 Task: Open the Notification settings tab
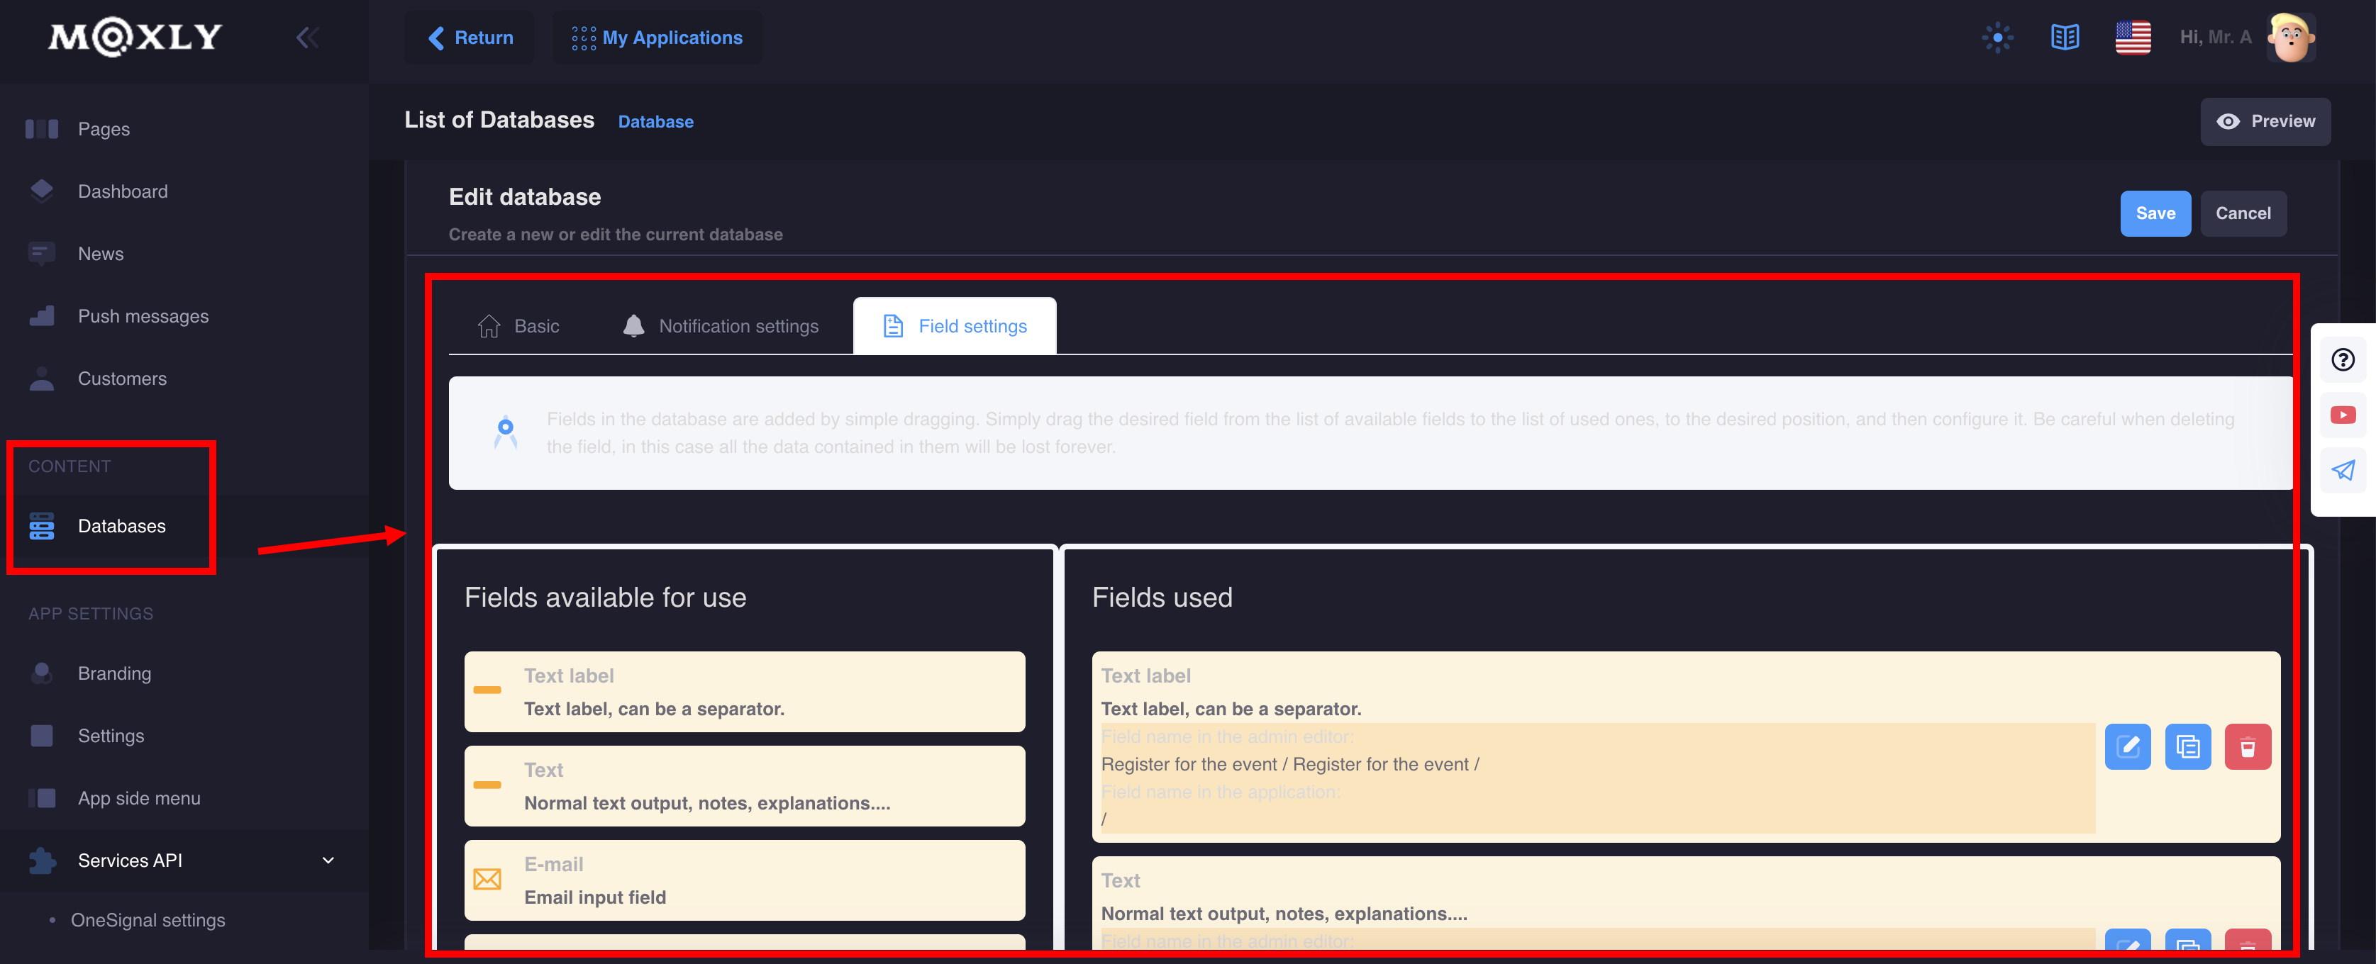721,326
